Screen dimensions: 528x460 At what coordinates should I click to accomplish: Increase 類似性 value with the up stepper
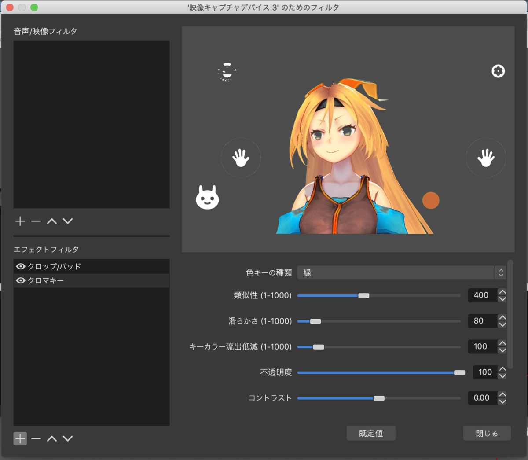502,292
